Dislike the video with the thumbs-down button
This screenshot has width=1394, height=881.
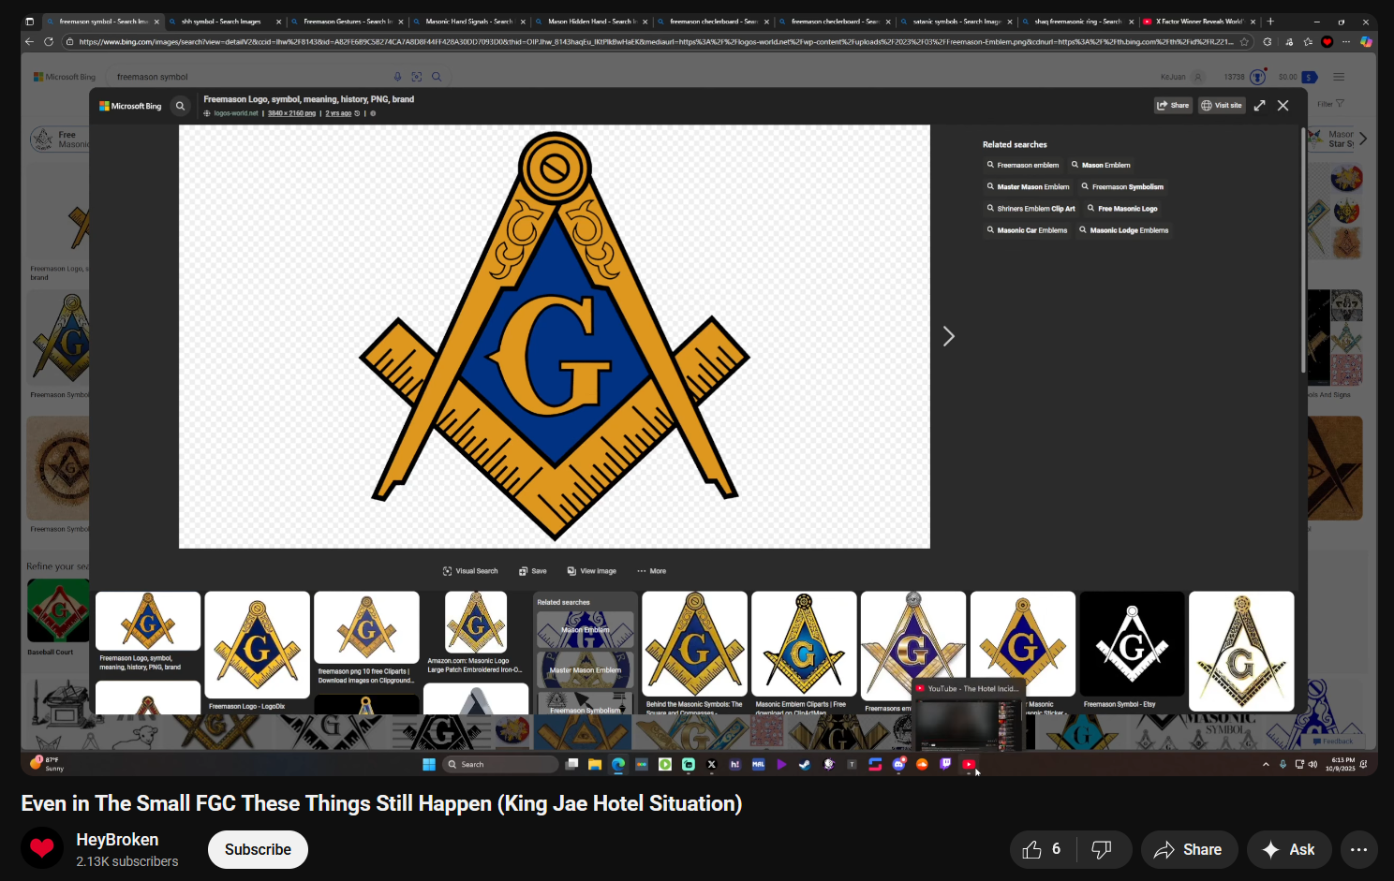(x=1102, y=849)
